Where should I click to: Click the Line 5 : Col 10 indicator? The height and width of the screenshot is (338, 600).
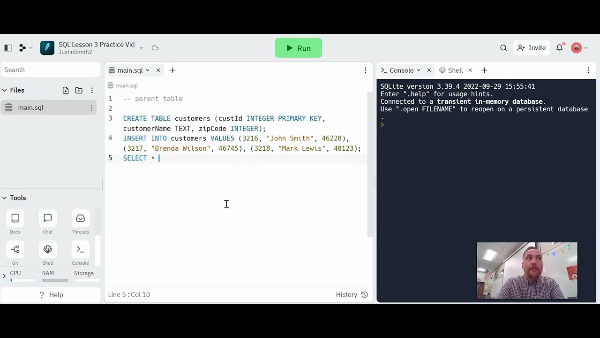click(129, 294)
